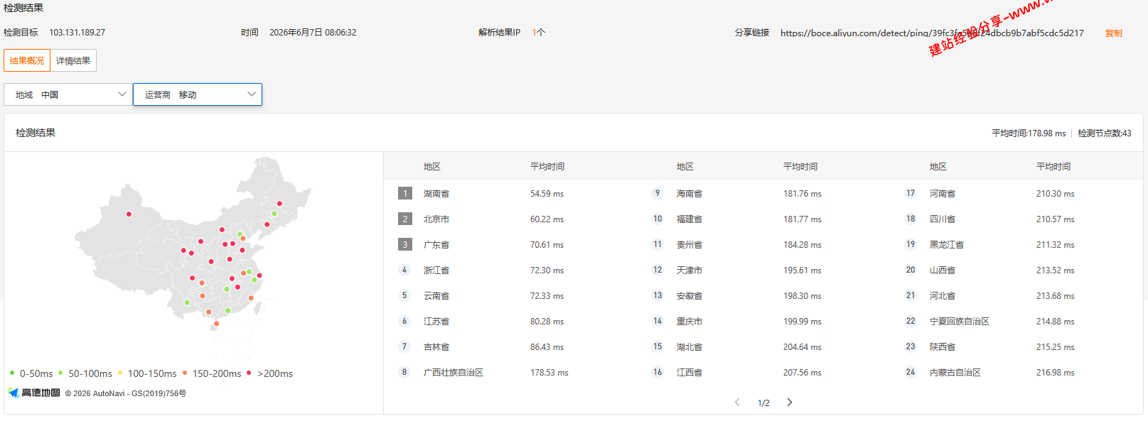
Task: Select the 内蒙古自治区 row
Action: tap(1016, 372)
